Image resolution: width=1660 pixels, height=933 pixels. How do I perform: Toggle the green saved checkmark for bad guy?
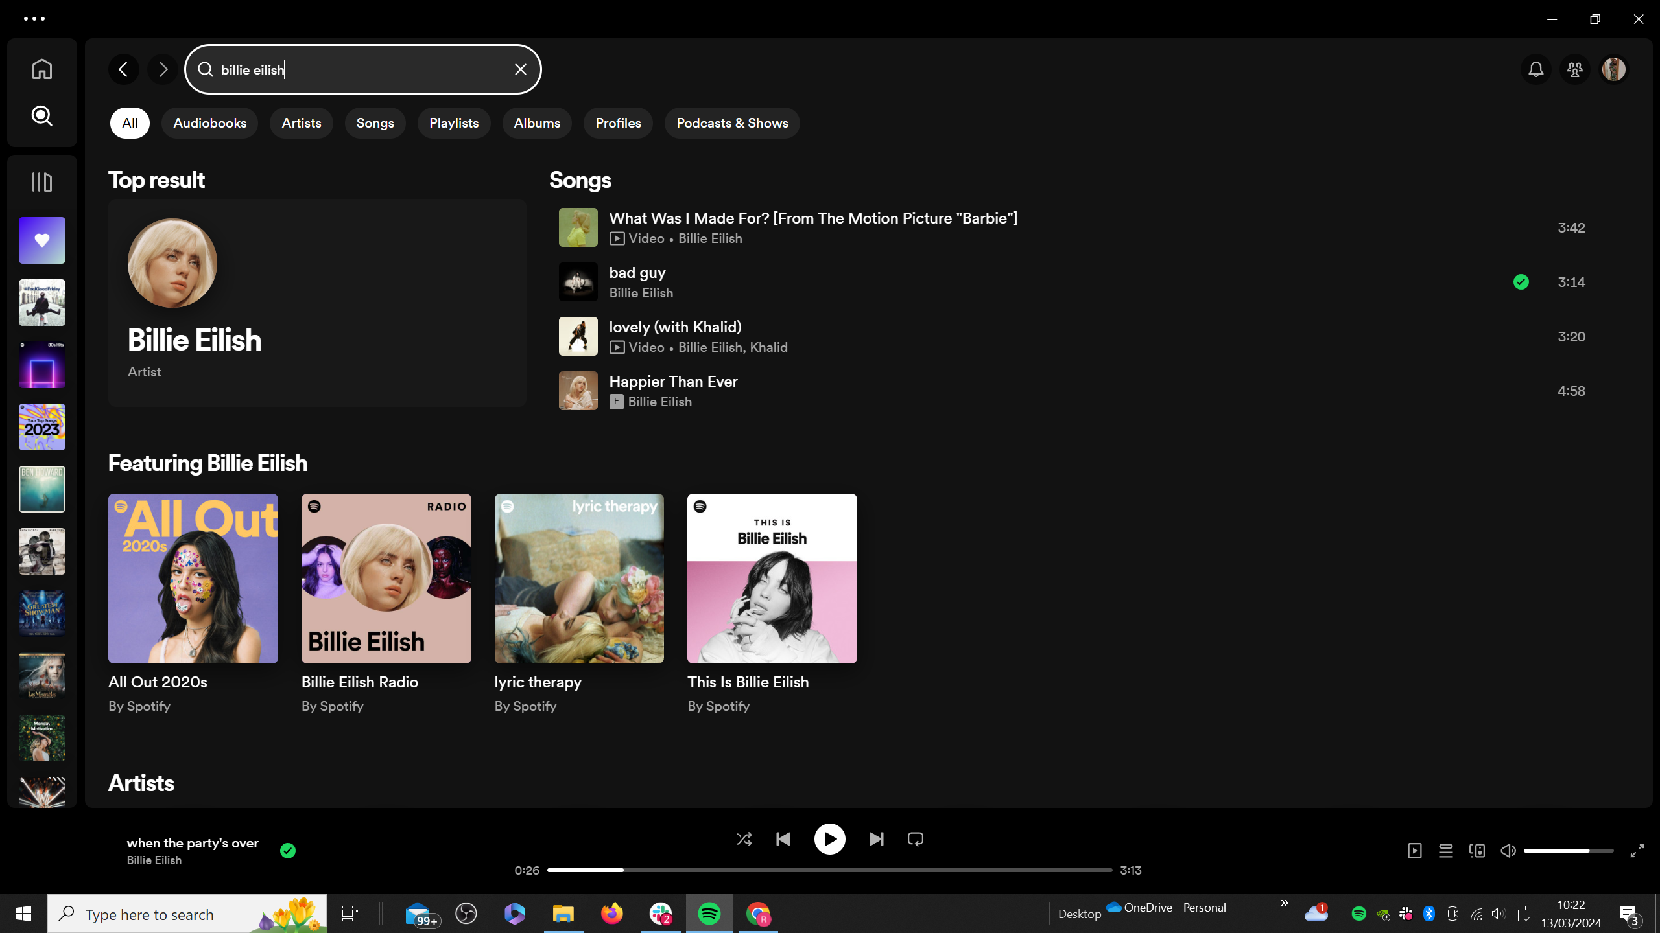point(1521,282)
